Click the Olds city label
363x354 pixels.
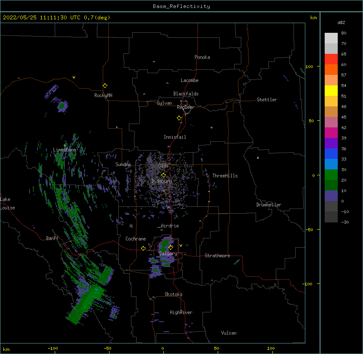tap(163, 166)
